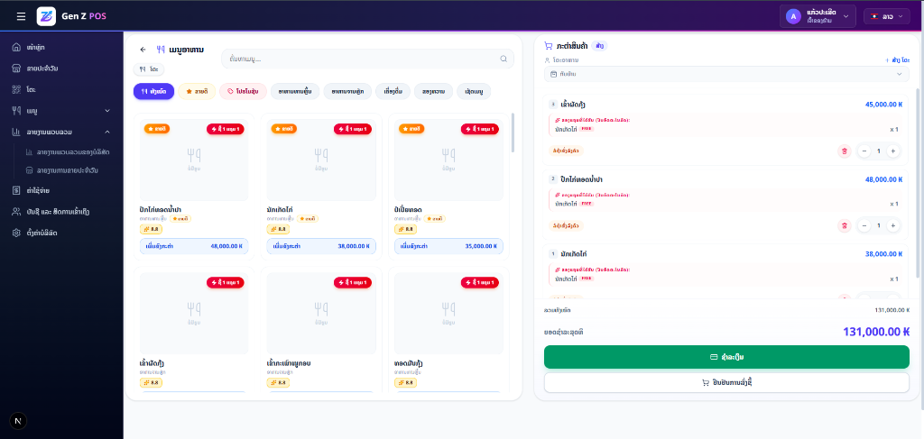
Task: Select the ເຄື່ອງດື່ມ category chip
Action: tap(393, 91)
